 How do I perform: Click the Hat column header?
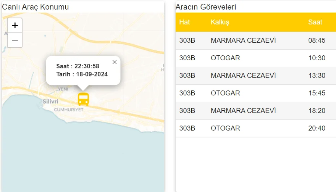pyautogui.click(x=184, y=22)
